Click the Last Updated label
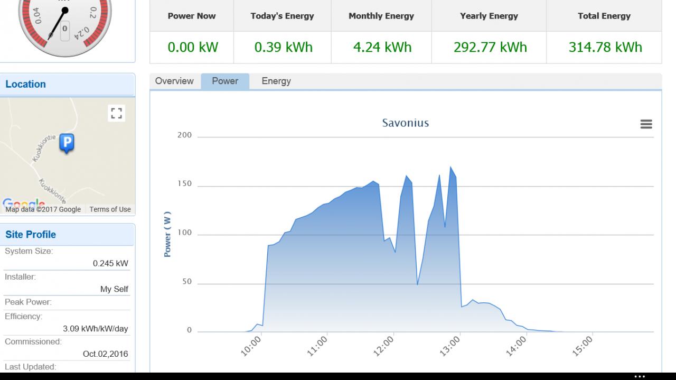Viewport: 676px width, 380px height. pos(30,367)
